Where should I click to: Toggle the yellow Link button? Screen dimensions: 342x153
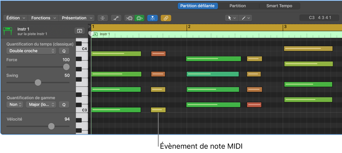pyautogui.click(x=166, y=18)
